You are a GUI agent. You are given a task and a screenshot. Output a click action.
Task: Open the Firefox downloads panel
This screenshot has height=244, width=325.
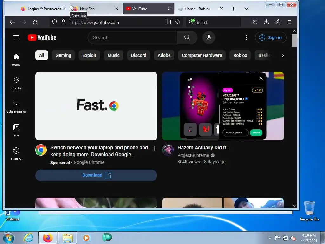[x=267, y=22]
